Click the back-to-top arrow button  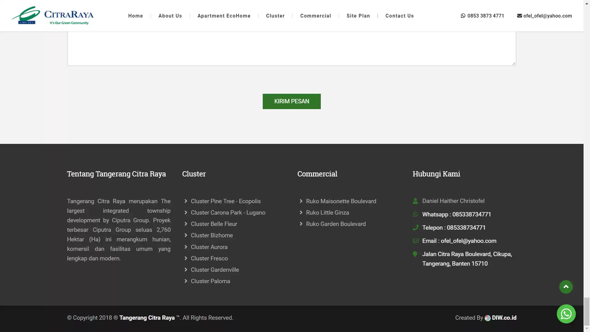tap(566, 287)
